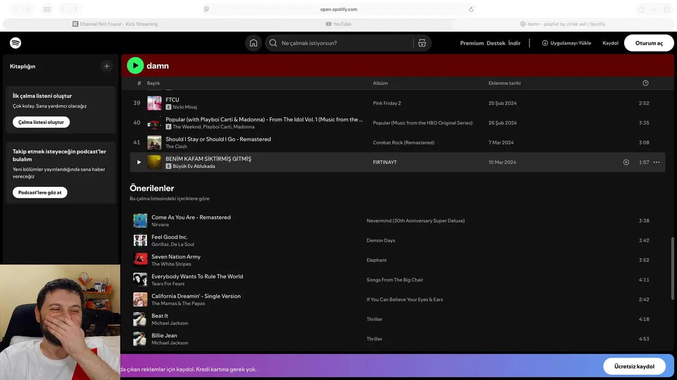This screenshot has width=677, height=380.
Task: Click the Albüm column header
Action: (x=380, y=83)
